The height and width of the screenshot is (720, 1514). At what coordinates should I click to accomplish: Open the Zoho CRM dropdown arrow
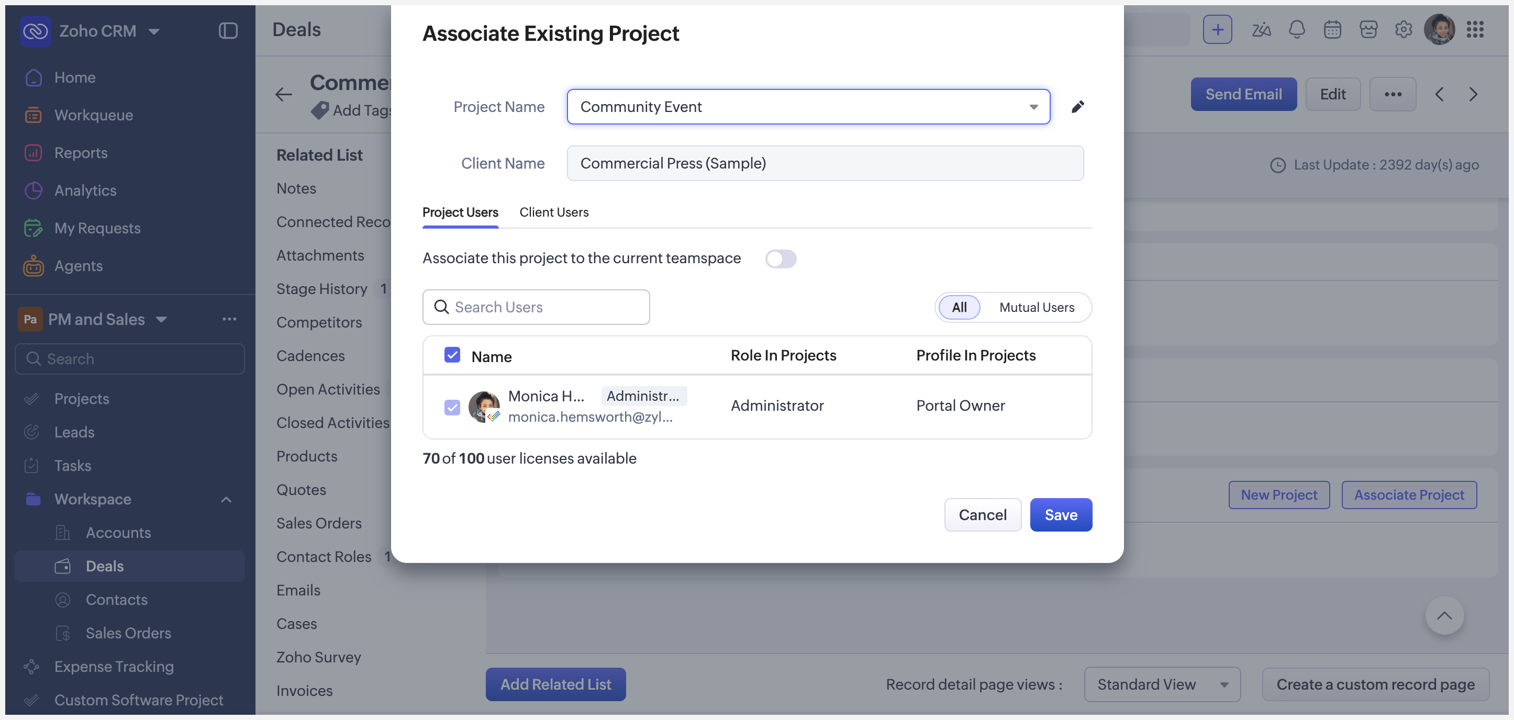(x=154, y=31)
